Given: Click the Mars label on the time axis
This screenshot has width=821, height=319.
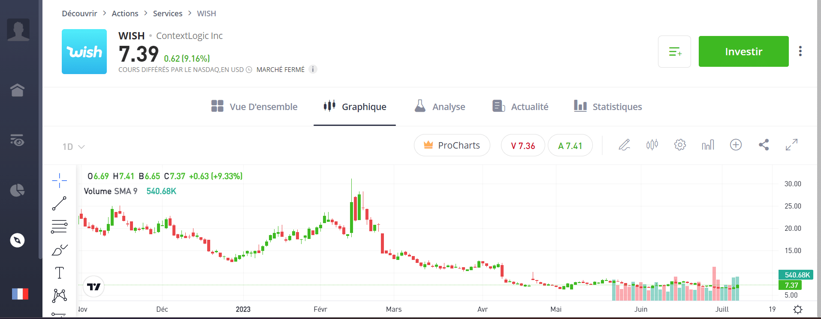Looking at the screenshot, I should coord(394,309).
